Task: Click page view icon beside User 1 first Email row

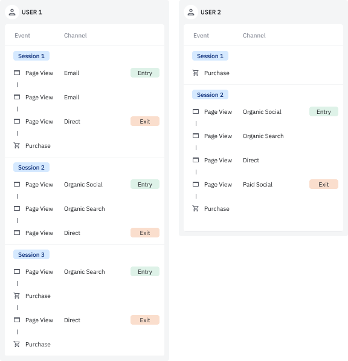Action: pos(17,73)
